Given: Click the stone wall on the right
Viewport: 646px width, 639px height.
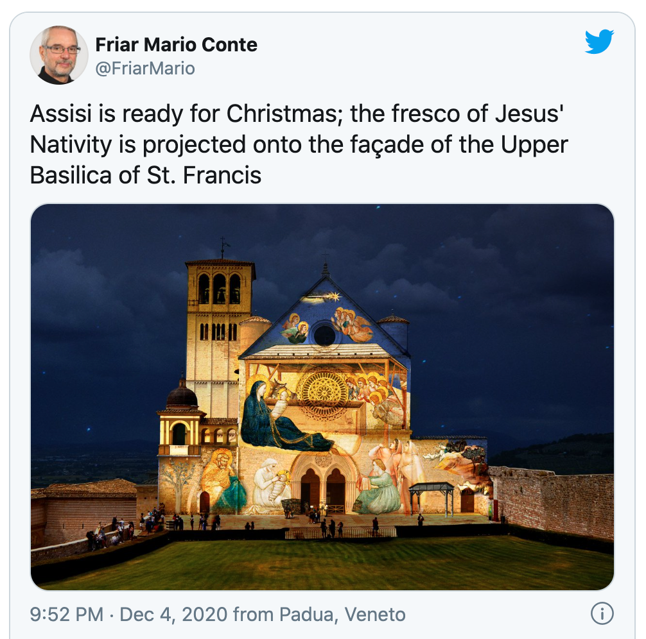Looking at the screenshot, I should pyautogui.click(x=554, y=499).
